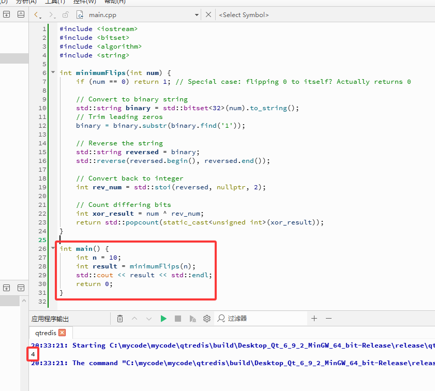Click the std::reverse call on line 16
The height and width of the screenshot is (391, 435).
coord(173,161)
